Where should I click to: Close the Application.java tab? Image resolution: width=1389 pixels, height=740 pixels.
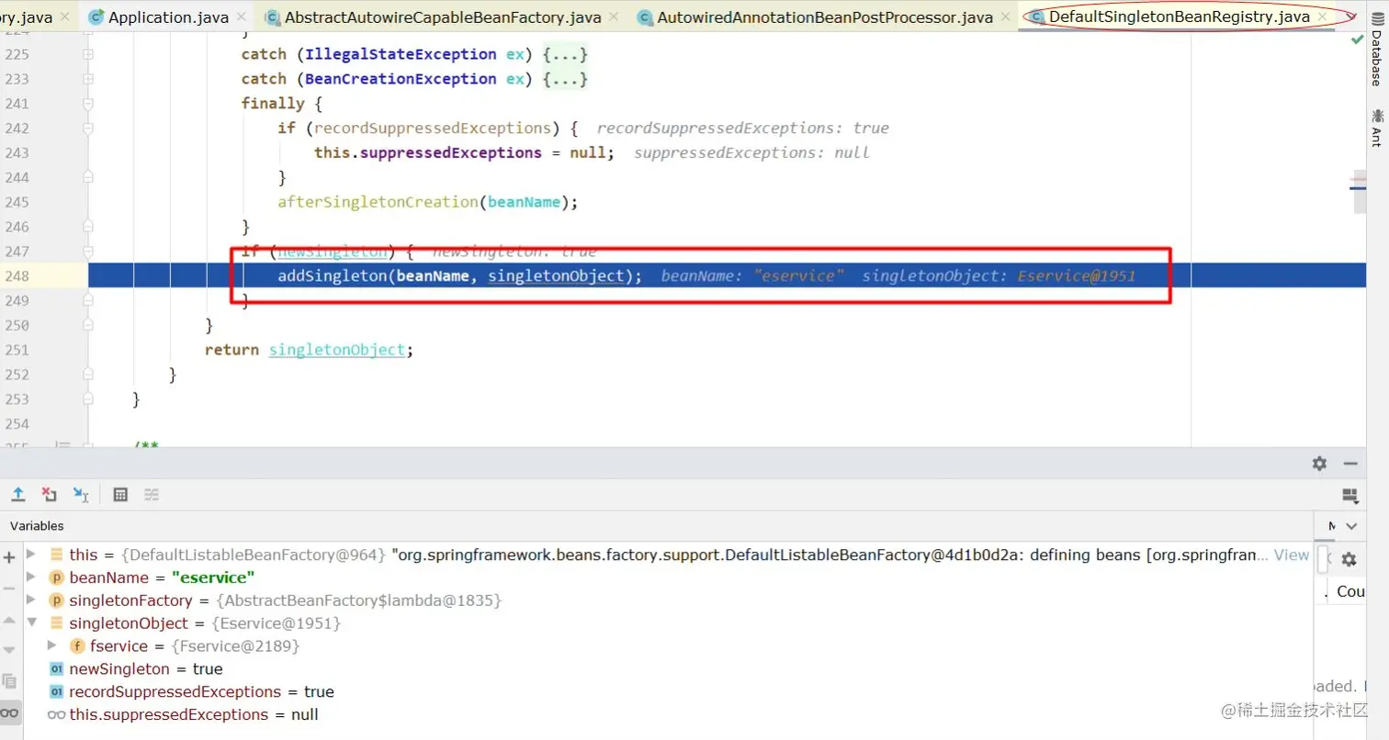click(x=242, y=17)
